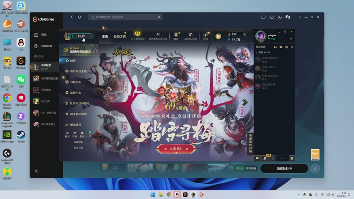354x199 pixels.
Task: Click the 31.7万 blue essence balance
Action: (x=234, y=39)
